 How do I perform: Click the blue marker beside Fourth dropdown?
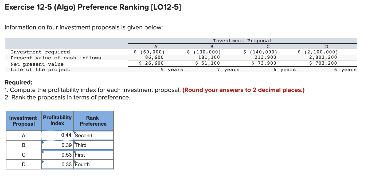pos(75,161)
